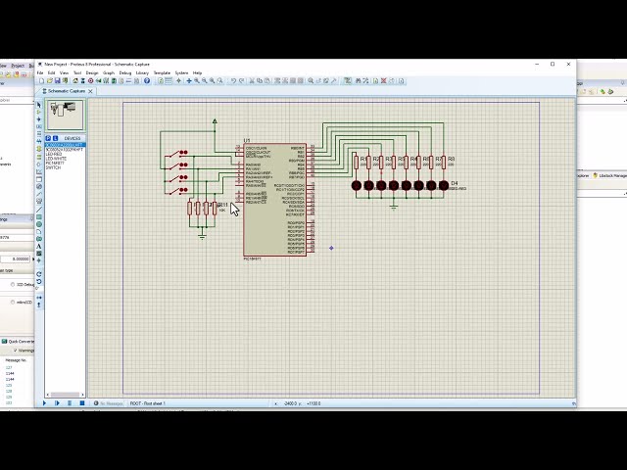Select the 2D Text 'A' tool
The image size is (627, 470).
click(x=39, y=246)
